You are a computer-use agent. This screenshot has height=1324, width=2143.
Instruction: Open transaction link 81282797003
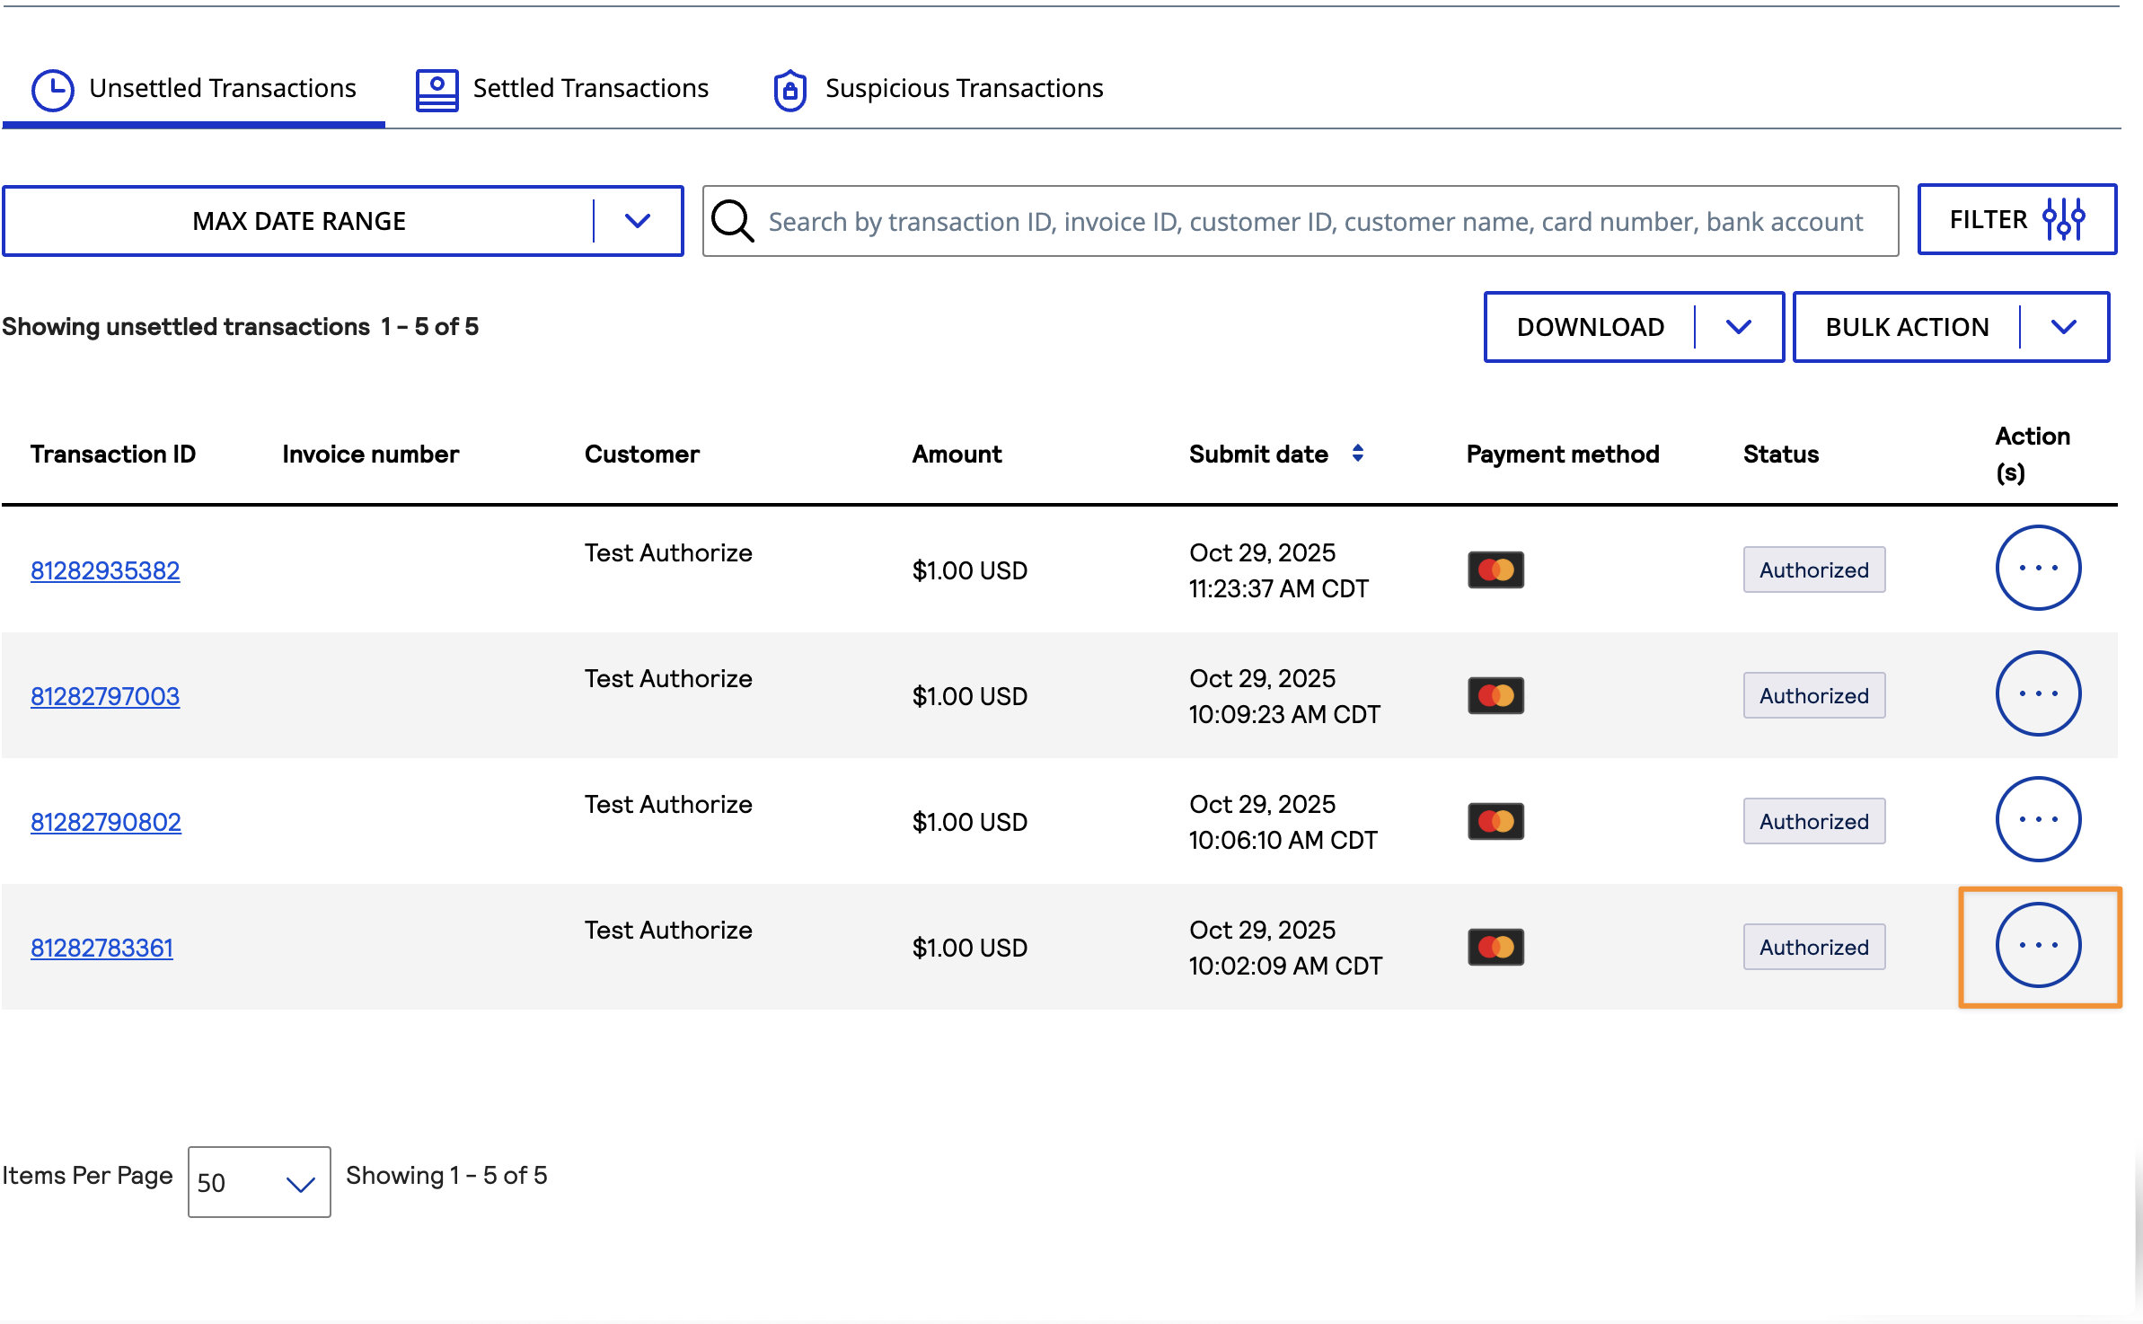(105, 696)
